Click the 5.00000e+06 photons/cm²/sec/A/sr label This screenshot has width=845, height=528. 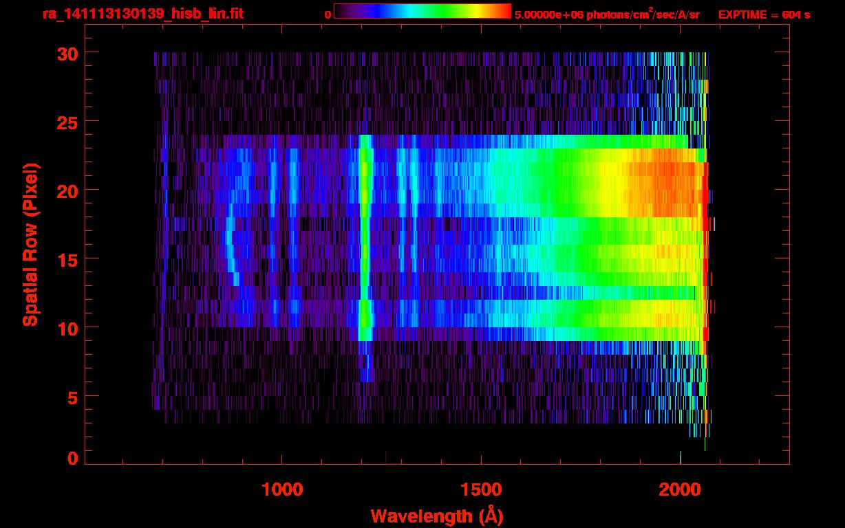pyautogui.click(x=607, y=14)
